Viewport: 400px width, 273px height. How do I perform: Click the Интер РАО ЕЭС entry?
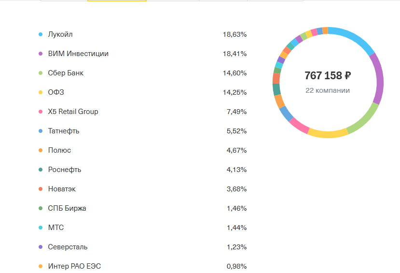[x=74, y=266]
